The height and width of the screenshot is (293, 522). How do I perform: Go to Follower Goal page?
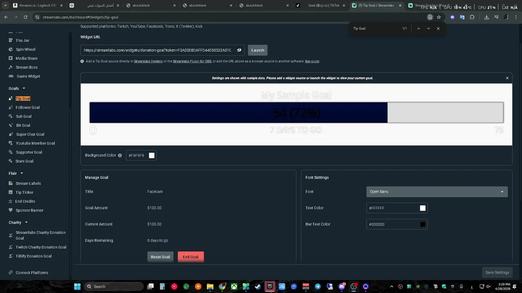[27, 107]
